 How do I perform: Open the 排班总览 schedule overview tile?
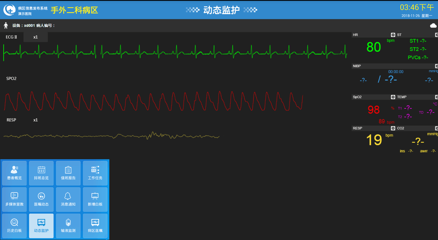coord(41,173)
